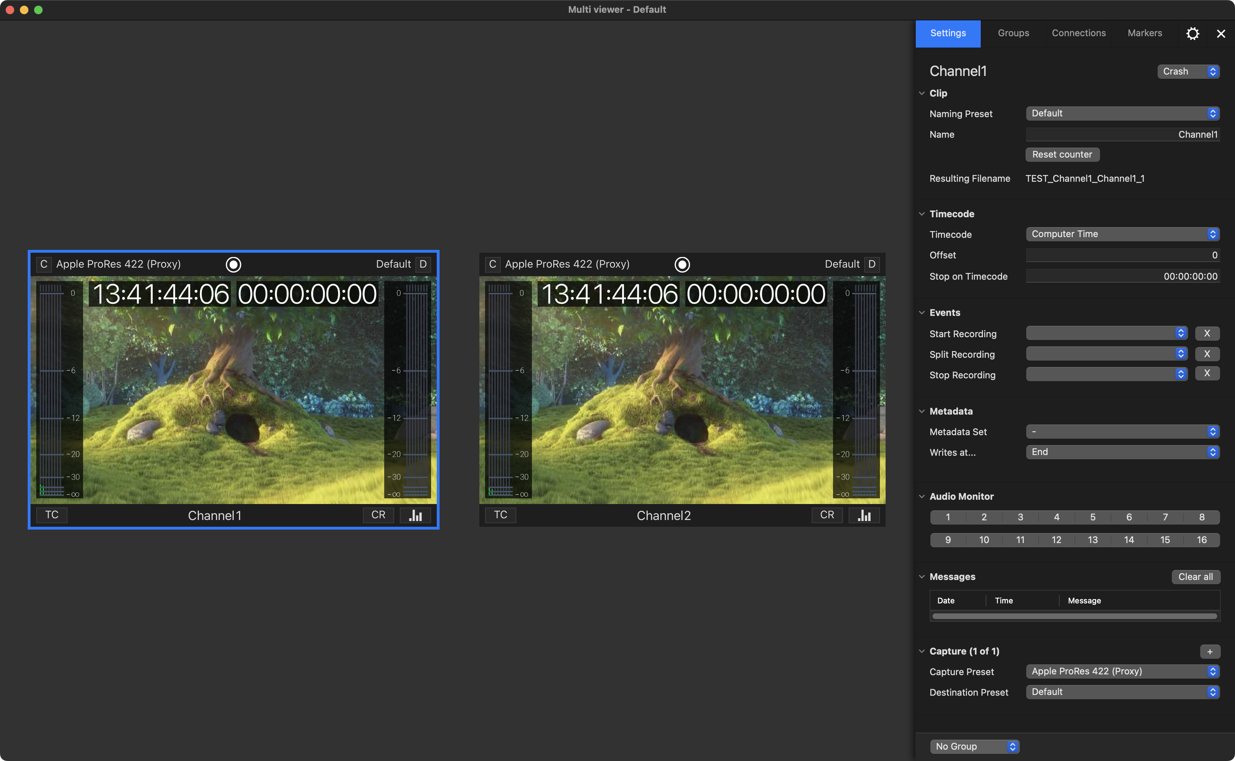This screenshot has width=1235, height=761.
Task: Collapse the Events section
Action: pos(922,313)
